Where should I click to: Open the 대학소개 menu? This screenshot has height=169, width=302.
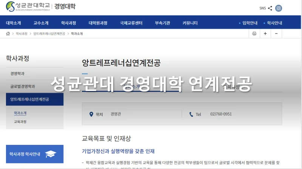click(x=14, y=23)
